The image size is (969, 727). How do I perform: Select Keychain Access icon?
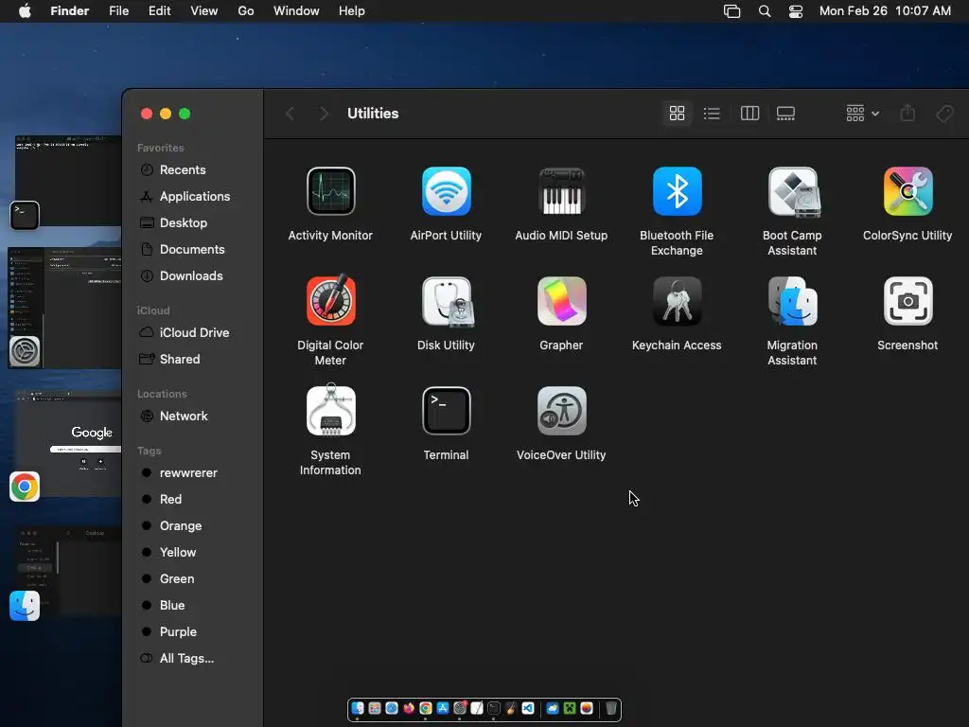click(677, 301)
